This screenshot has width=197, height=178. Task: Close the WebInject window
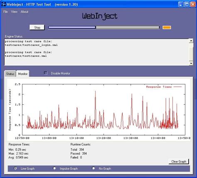tap(193, 5)
